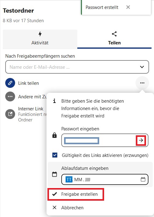This screenshot has height=217, width=154.
Task: Open the calendar picker in the date field
Action: pyautogui.click(x=143, y=179)
